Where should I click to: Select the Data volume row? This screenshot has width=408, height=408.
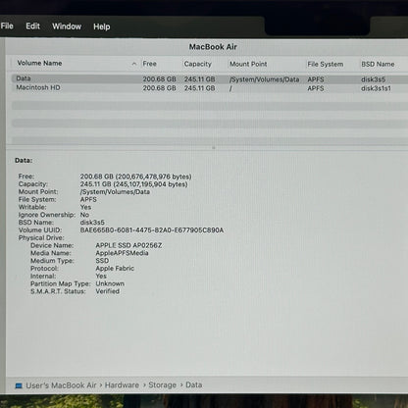(x=209, y=78)
